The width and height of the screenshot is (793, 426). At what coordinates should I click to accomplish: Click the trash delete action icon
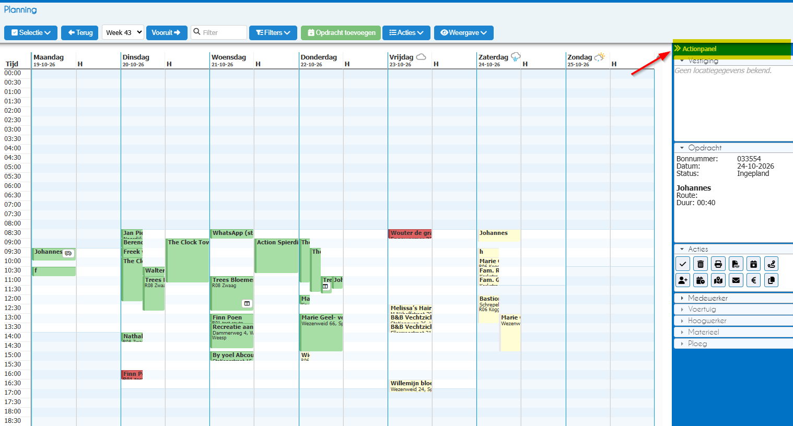point(701,264)
